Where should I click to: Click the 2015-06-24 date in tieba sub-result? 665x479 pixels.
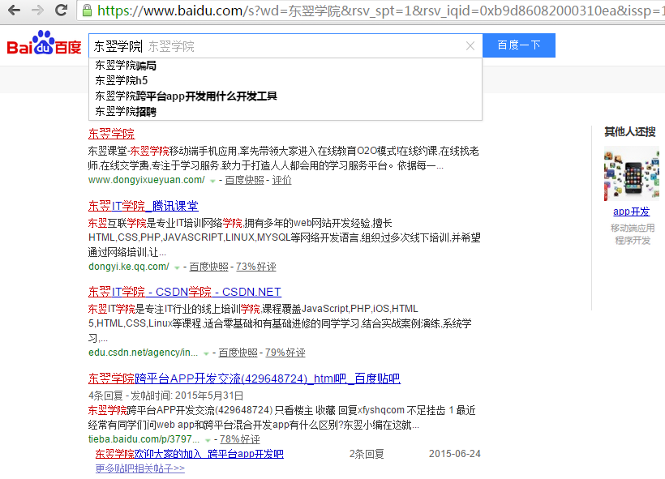click(x=455, y=454)
